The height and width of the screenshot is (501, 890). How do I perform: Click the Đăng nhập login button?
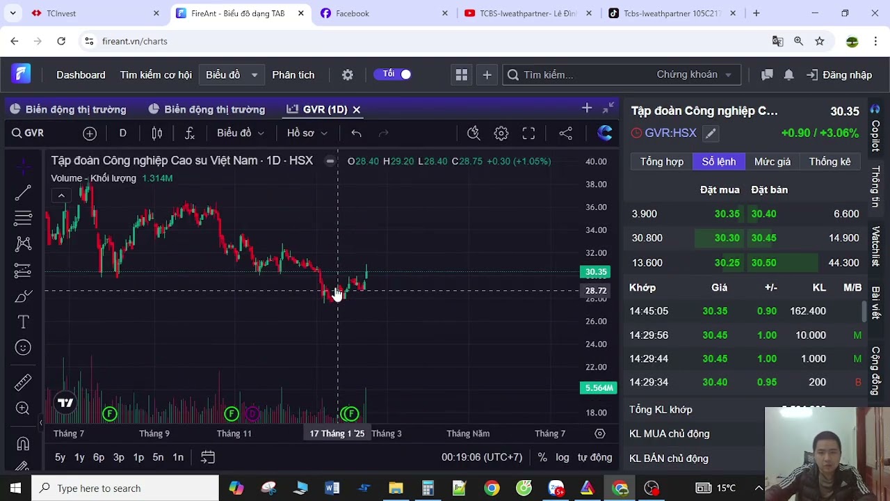pyautogui.click(x=839, y=74)
